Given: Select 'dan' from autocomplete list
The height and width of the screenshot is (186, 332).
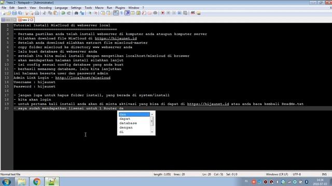Looking at the screenshot, I should [x=134, y=114].
